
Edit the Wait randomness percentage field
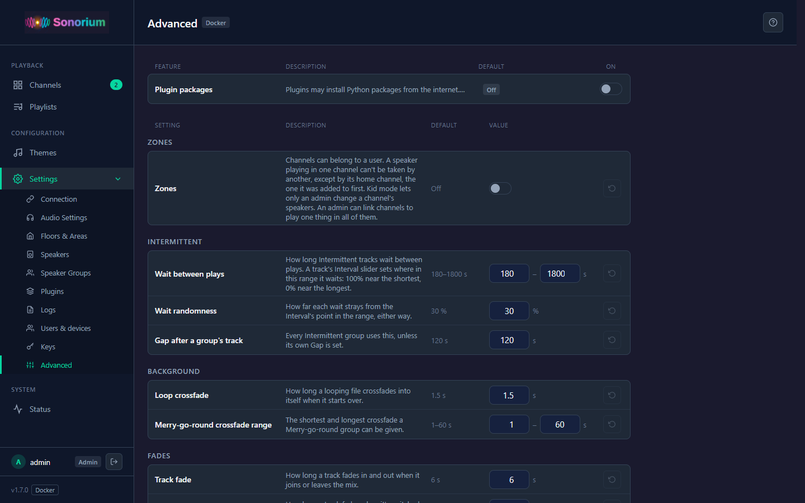pos(509,311)
